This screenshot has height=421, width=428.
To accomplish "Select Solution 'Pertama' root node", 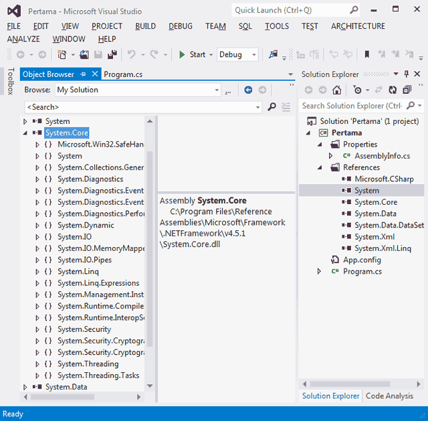I will coord(369,121).
